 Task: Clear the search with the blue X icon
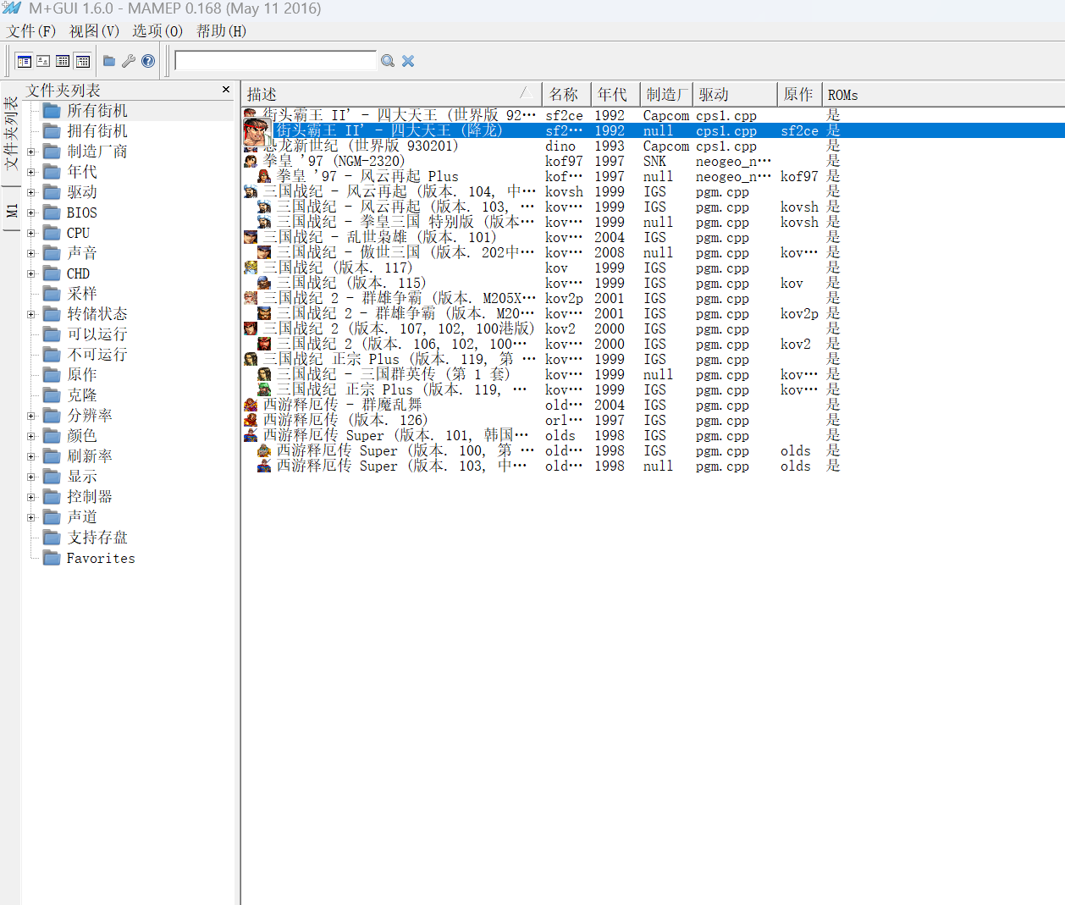point(408,61)
